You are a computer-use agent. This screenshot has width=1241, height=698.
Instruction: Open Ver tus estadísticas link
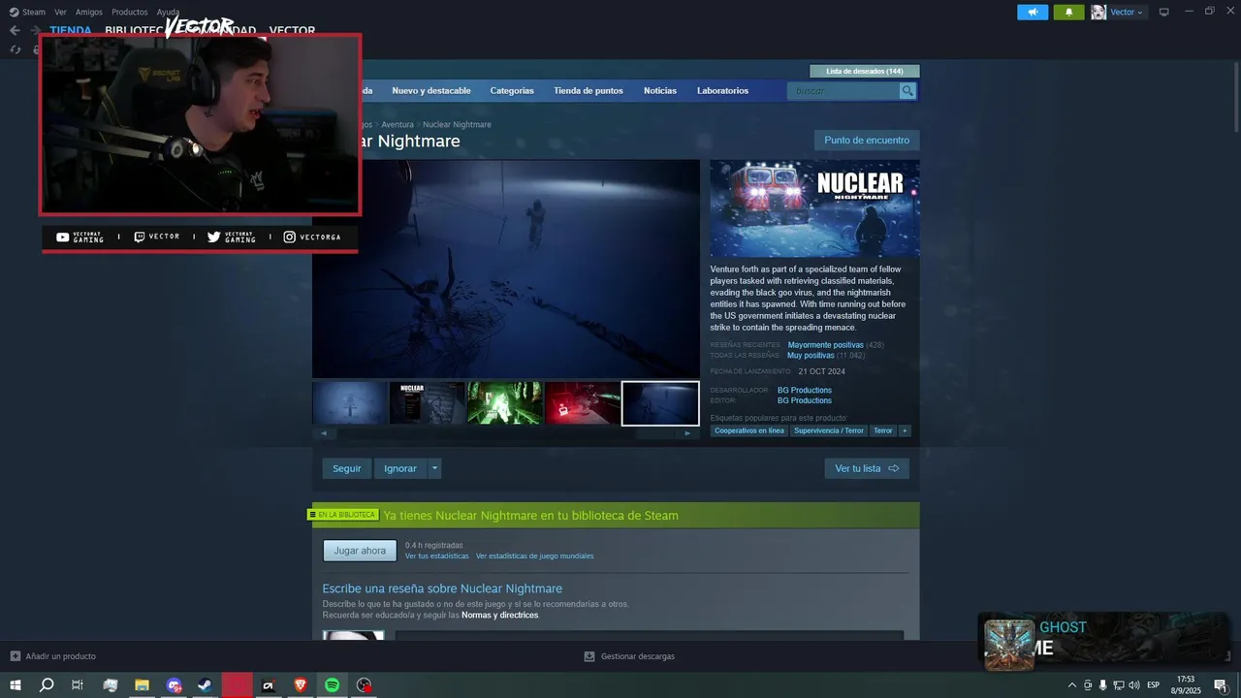click(x=437, y=556)
